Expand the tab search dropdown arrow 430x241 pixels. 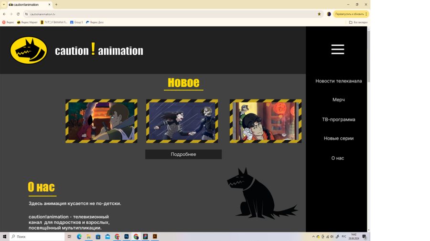click(x=4, y=4)
